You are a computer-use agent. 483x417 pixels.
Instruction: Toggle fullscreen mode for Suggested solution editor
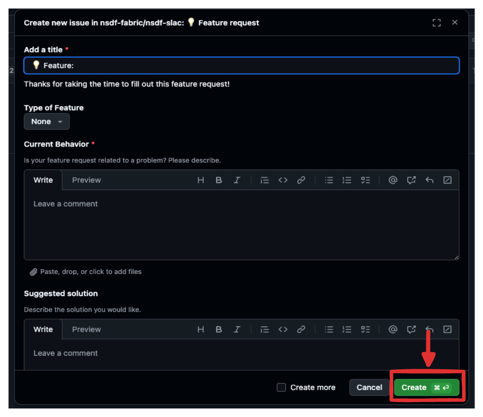448,329
